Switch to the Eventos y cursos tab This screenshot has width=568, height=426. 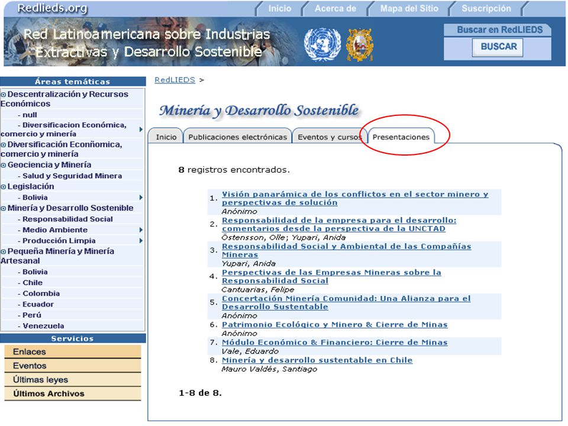click(330, 137)
